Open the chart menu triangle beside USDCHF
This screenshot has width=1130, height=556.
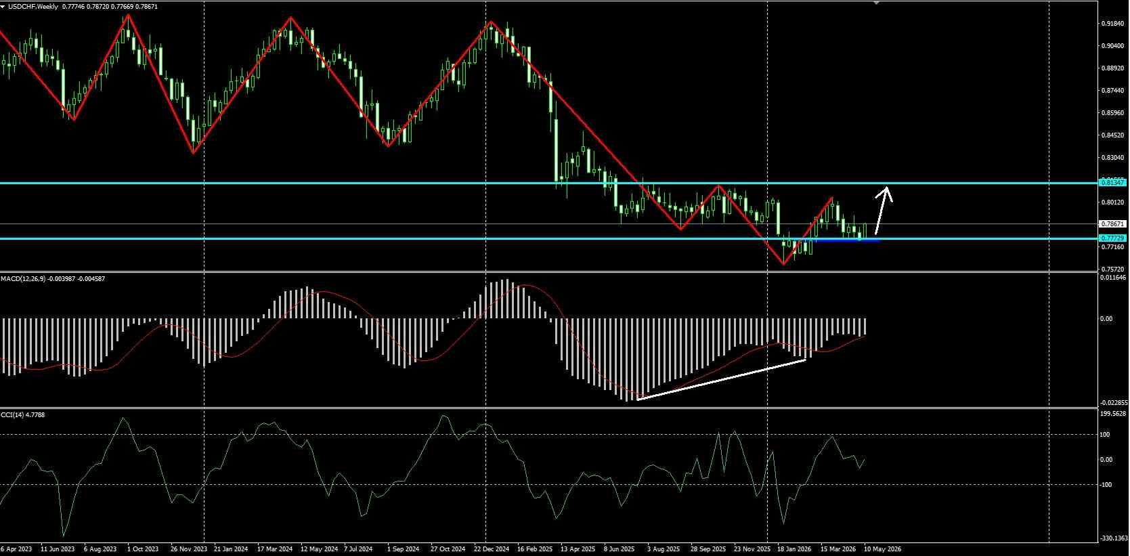click(x=3, y=6)
